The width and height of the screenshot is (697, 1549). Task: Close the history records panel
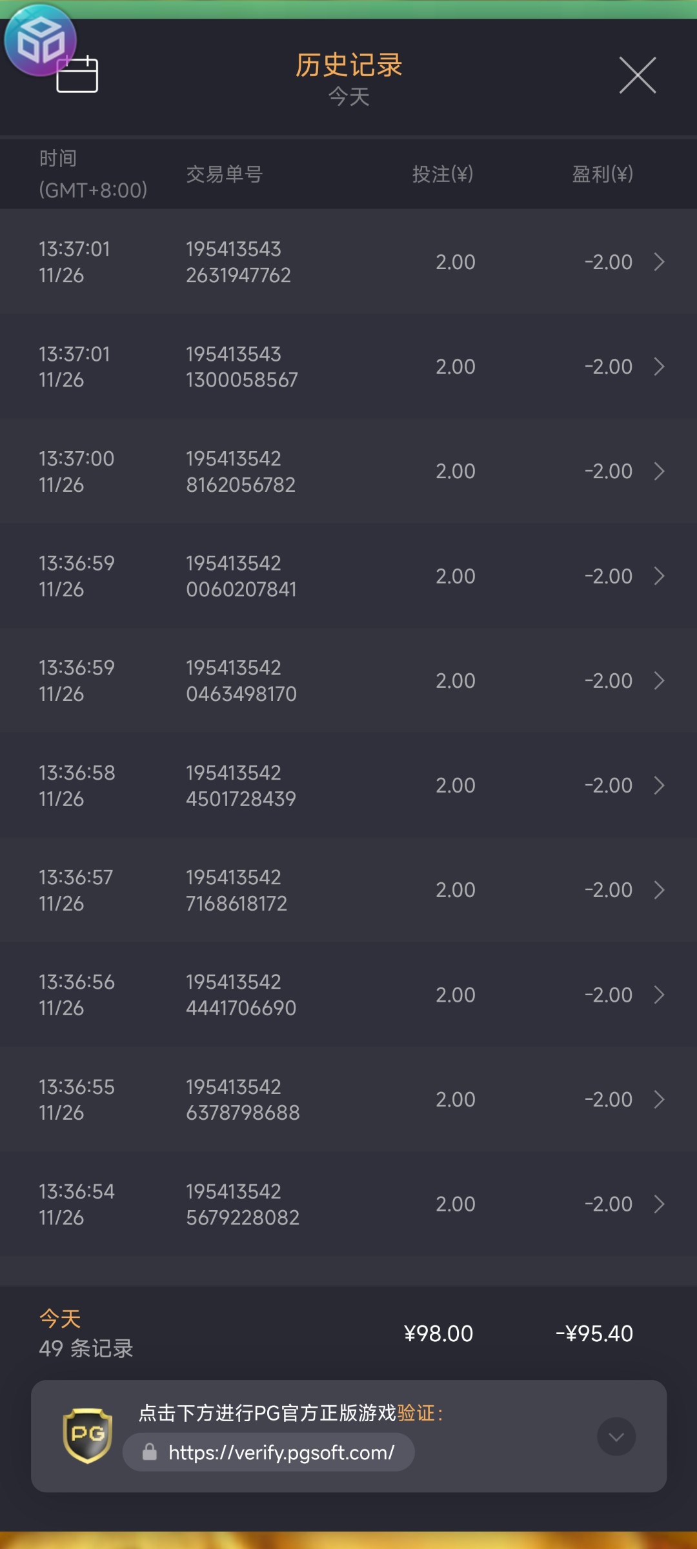[637, 75]
